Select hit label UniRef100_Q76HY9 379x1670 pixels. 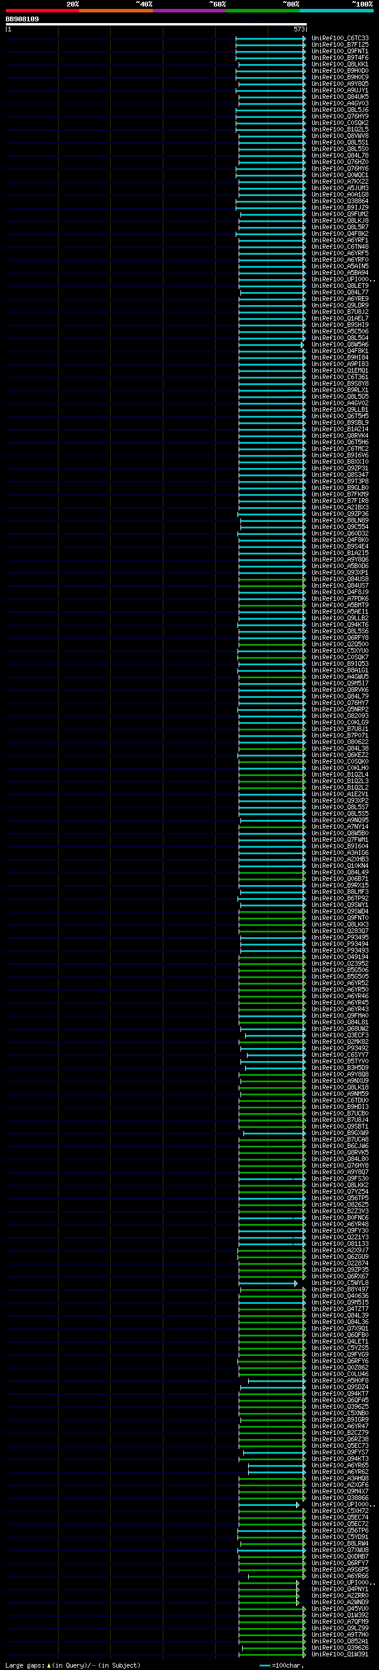(340, 116)
